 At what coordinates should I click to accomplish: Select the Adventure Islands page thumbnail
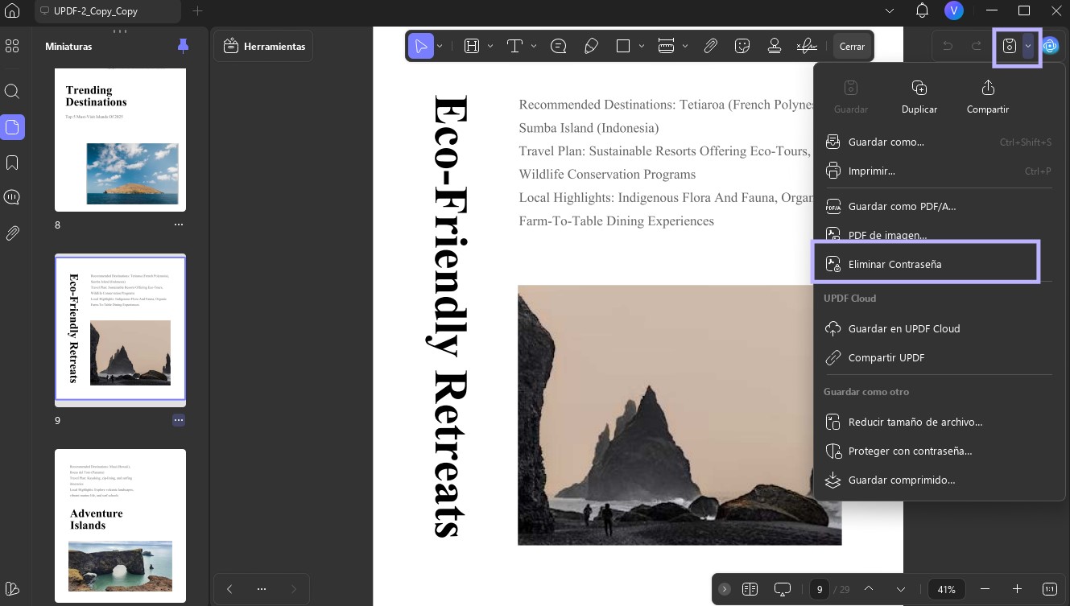(x=120, y=526)
